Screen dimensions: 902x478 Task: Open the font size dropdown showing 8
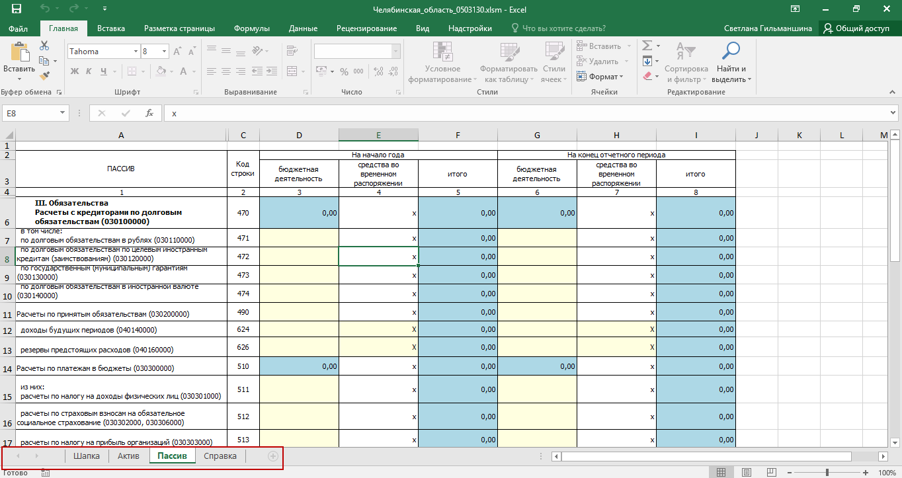165,52
